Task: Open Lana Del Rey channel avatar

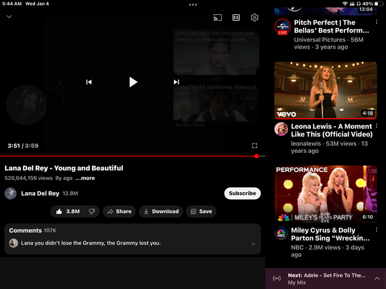Action: [10, 193]
